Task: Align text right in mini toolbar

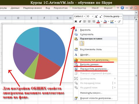Action: [93, 21]
